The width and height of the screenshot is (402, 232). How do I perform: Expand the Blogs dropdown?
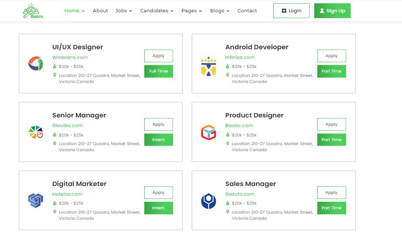(220, 11)
